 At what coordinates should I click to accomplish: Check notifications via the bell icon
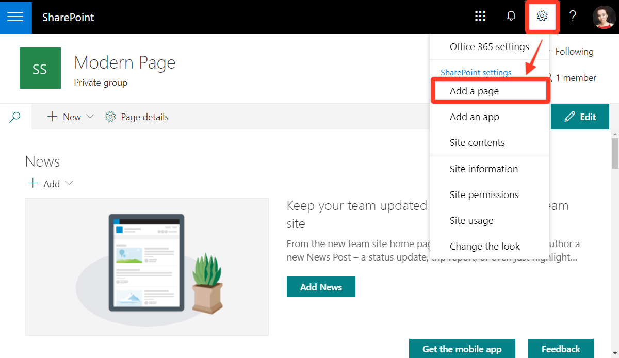pyautogui.click(x=511, y=16)
